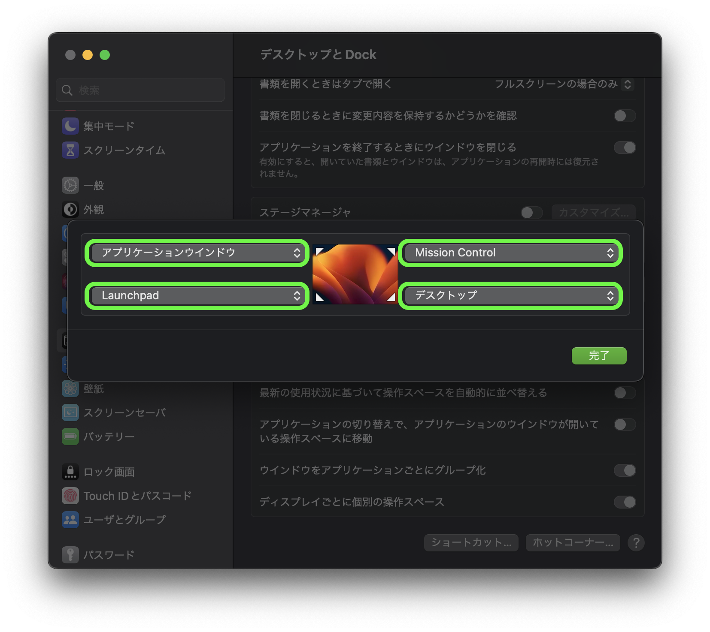Open the ユーザとグループ people icon

pos(70,520)
